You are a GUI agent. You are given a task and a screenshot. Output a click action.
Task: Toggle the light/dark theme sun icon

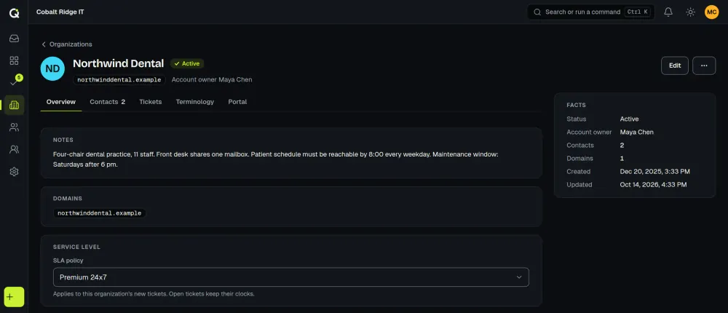click(690, 12)
